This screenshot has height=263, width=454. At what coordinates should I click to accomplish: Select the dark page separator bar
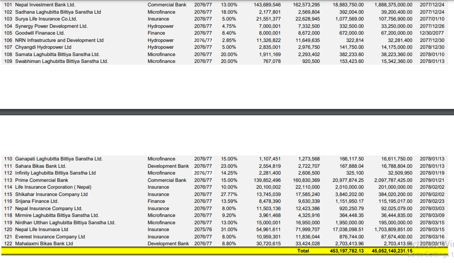pos(227,112)
